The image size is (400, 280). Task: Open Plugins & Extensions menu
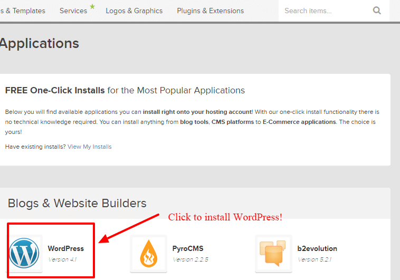click(210, 11)
